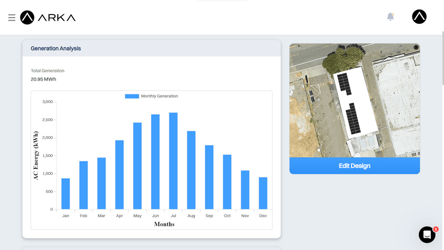Click the 20.95 MWh value

(x=43, y=79)
